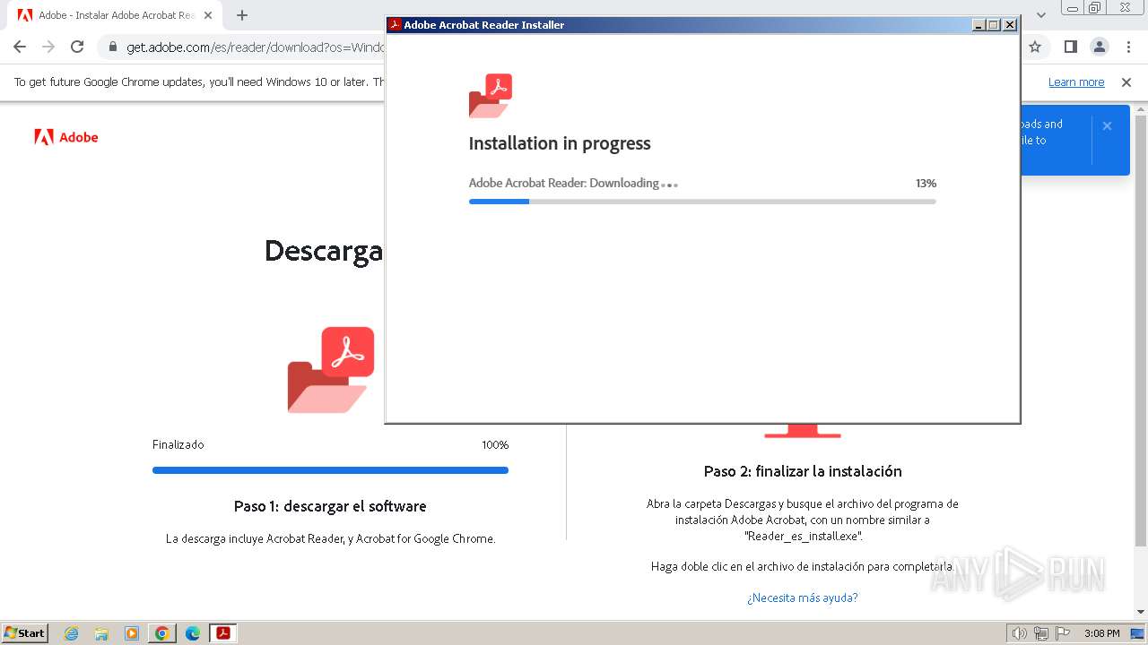1148x645 pixels.
Task: Click the large Acrobat folder icon on webpage
Action: point(331,370)
